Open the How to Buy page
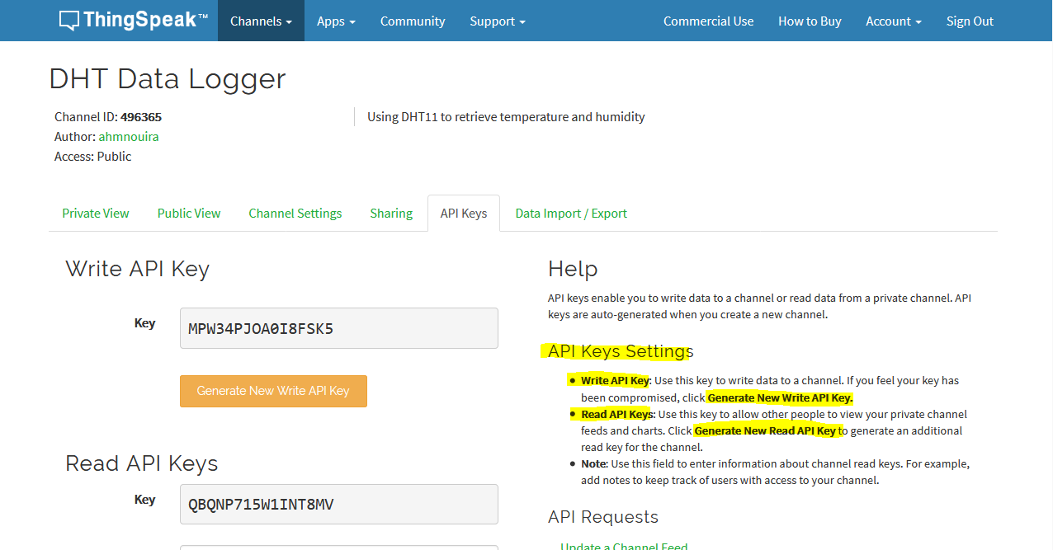Viewport: 1053px width, 550px height. coord(810,21)
